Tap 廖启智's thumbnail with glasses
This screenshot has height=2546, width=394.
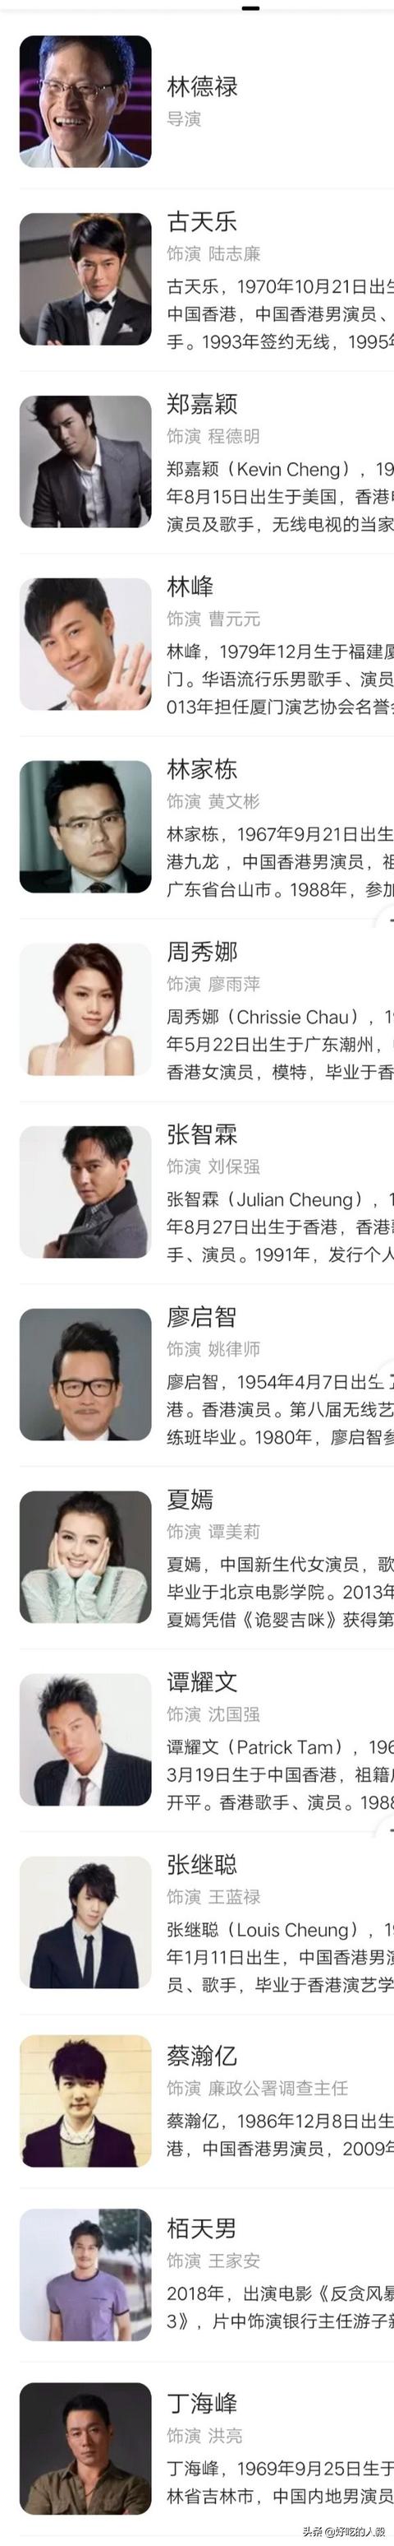click(x=85, y=1375)
